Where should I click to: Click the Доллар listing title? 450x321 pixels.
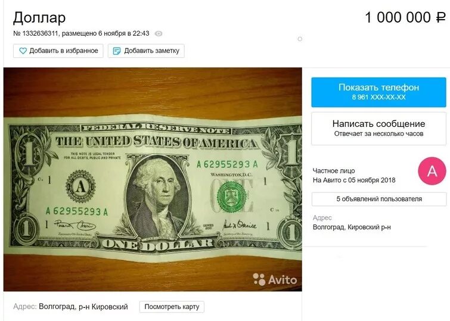click(39, 17)
